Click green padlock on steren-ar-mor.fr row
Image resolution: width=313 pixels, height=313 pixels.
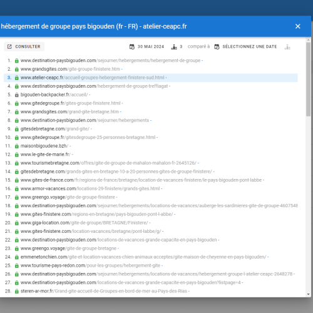(17, 291)
